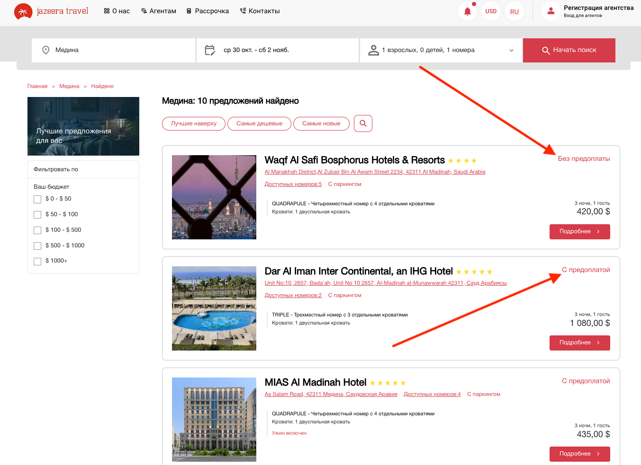Click the Jazeera Travel palm logo
This screenshot has height=465, width=641.
(x=23, y=11)
